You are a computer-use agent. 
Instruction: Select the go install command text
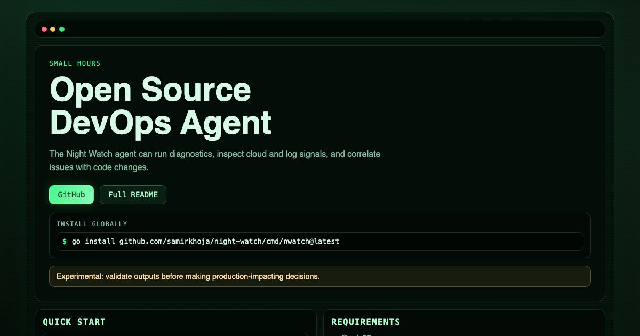205,241
